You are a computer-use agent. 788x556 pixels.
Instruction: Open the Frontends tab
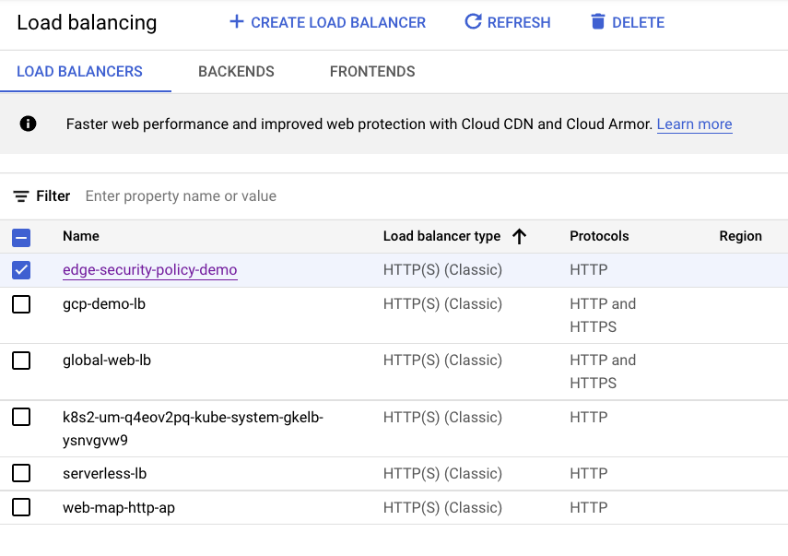click(372, 72)
